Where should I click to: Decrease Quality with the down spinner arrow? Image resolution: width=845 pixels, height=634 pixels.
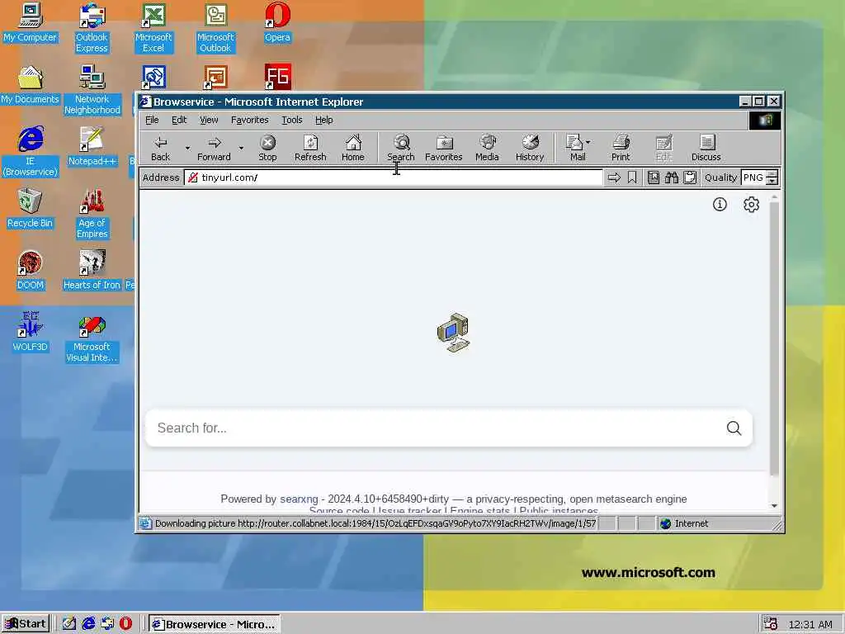pyautogui.click(x=772, y=181)
